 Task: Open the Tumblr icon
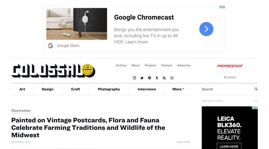[157, 78]
